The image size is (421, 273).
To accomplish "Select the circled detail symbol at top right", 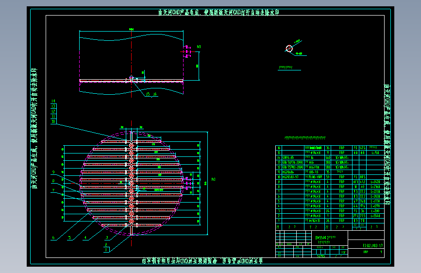I will 289,49.
